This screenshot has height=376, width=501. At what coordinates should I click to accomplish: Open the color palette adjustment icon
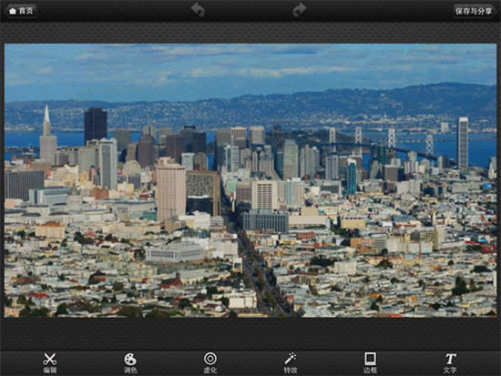click(130, 359)
